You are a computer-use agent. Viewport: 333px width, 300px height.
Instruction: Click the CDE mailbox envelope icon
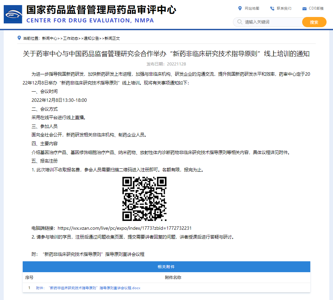click(304, 8)
